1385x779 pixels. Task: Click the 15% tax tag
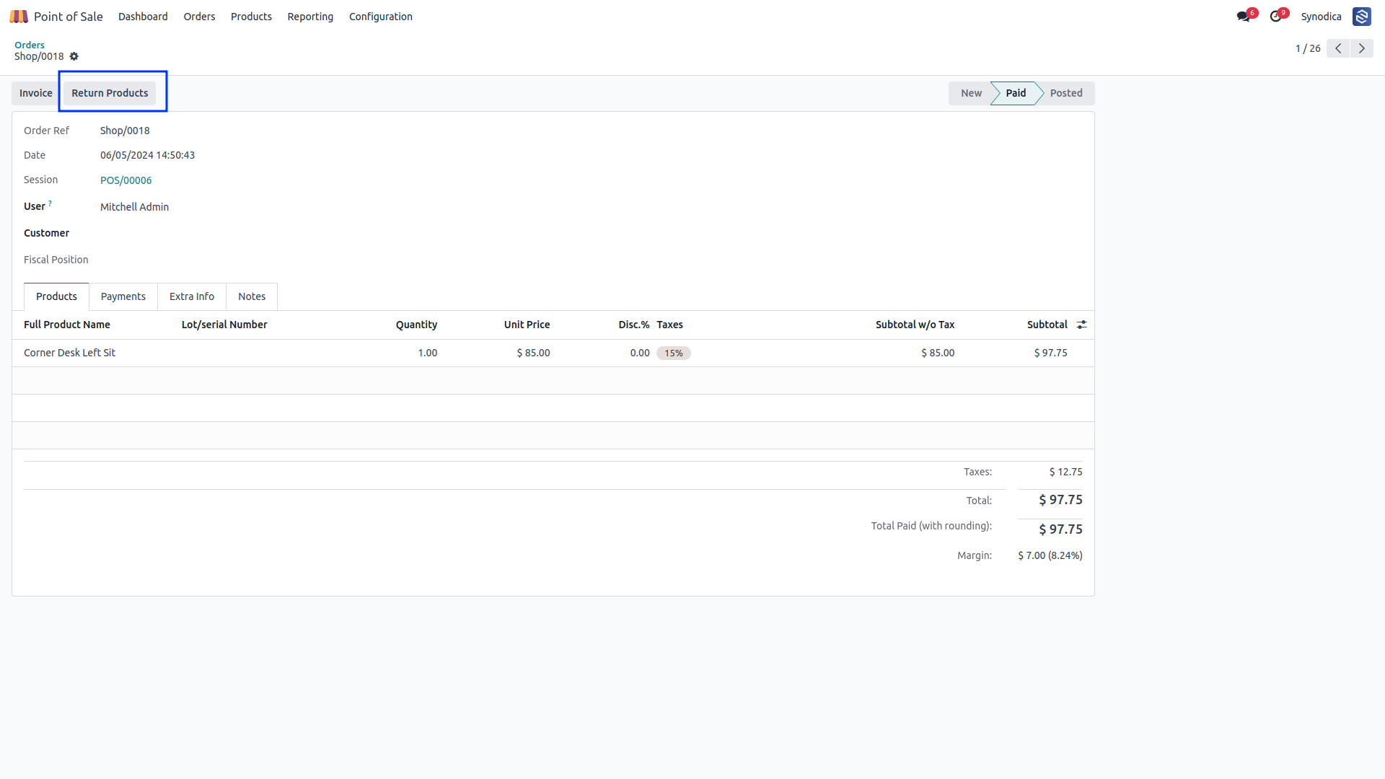[x=674, y=353]
